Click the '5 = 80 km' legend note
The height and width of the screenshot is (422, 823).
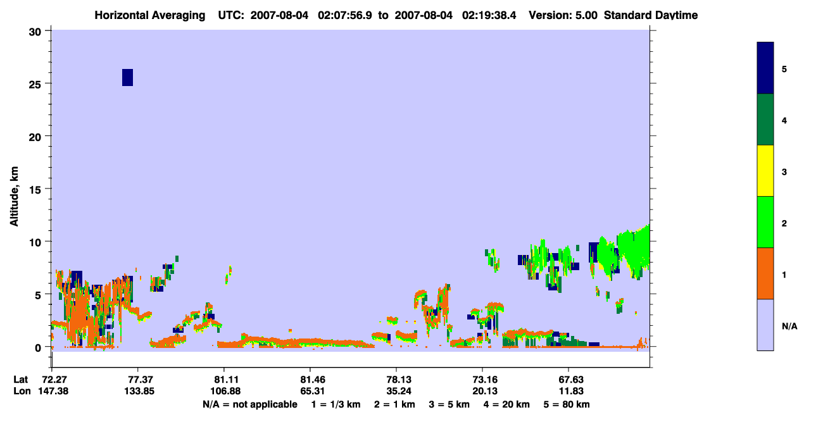(567, 405)
